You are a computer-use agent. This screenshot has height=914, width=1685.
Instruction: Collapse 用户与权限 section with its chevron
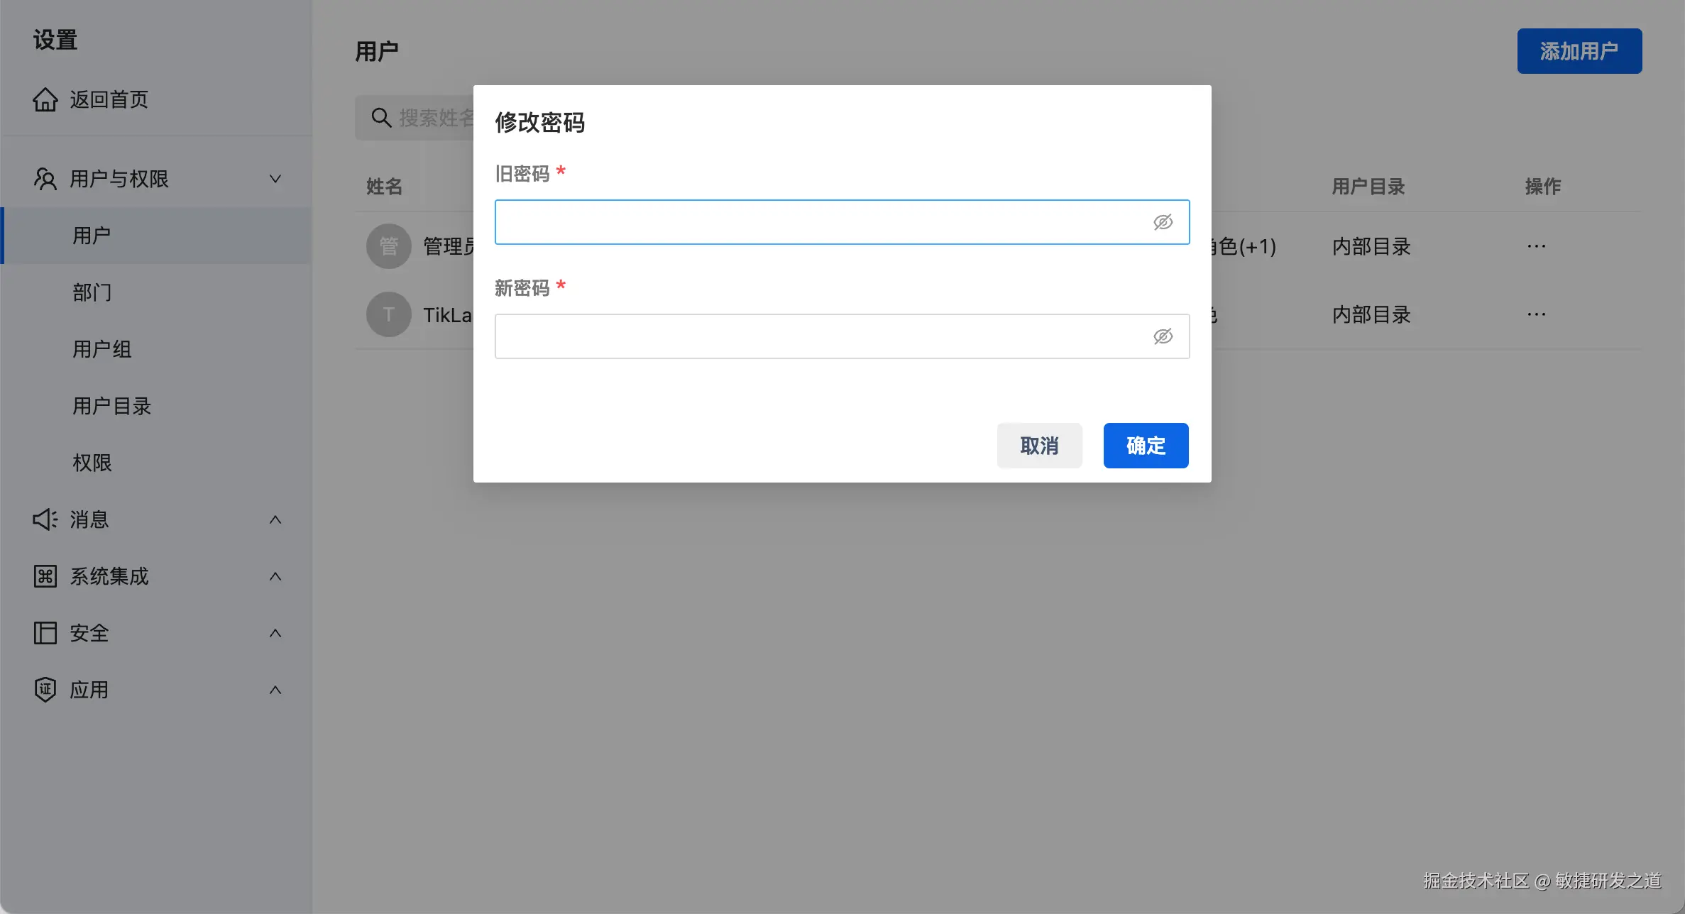point(275,179)
